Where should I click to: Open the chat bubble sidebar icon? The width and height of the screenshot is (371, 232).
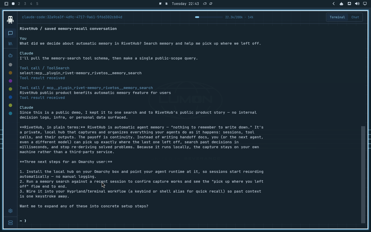point(10,33)
